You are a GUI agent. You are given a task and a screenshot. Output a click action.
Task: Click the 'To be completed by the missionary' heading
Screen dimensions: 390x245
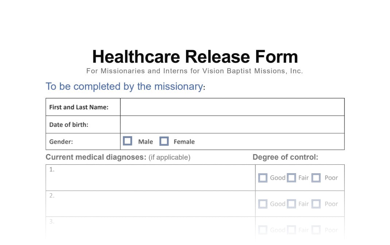[124, 86]
